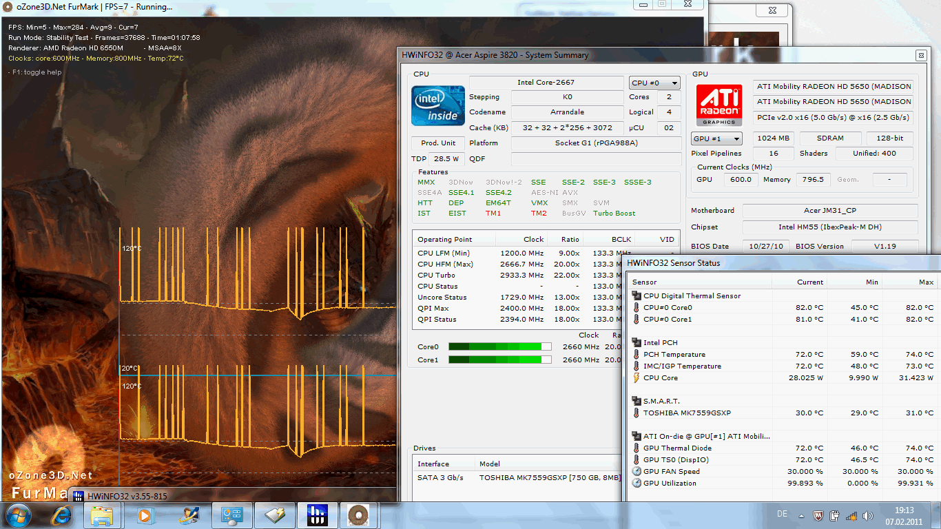This screenshot has width=941, height=529.
Task: Click thermometer icon beside TOSHIBA MK7559GSXP
Action: click(637, 413)
